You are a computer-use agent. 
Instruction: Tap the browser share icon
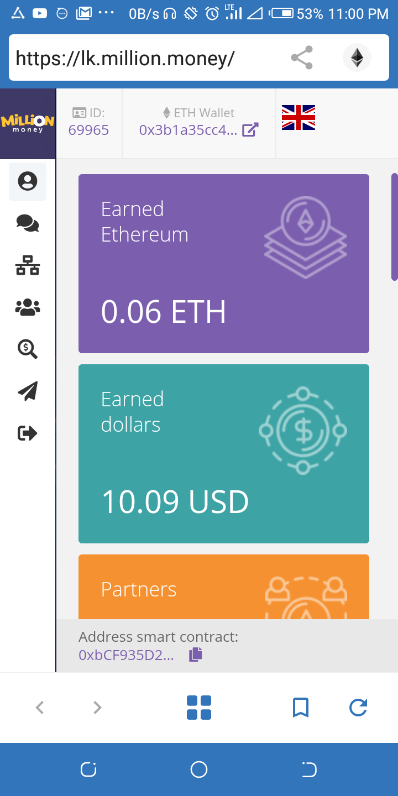[302, 58]
